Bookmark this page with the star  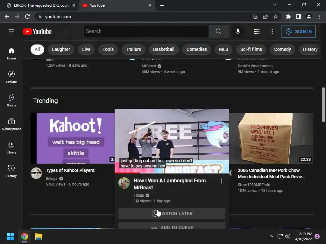[275, 17]
